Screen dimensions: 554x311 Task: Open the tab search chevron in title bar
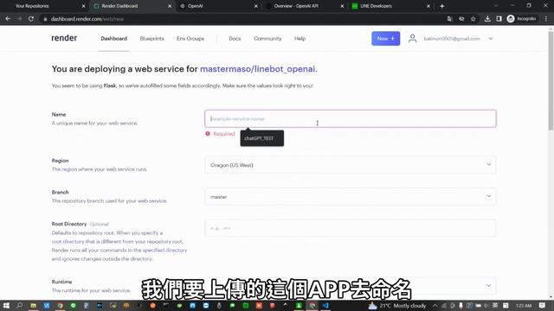coord(495,6)
